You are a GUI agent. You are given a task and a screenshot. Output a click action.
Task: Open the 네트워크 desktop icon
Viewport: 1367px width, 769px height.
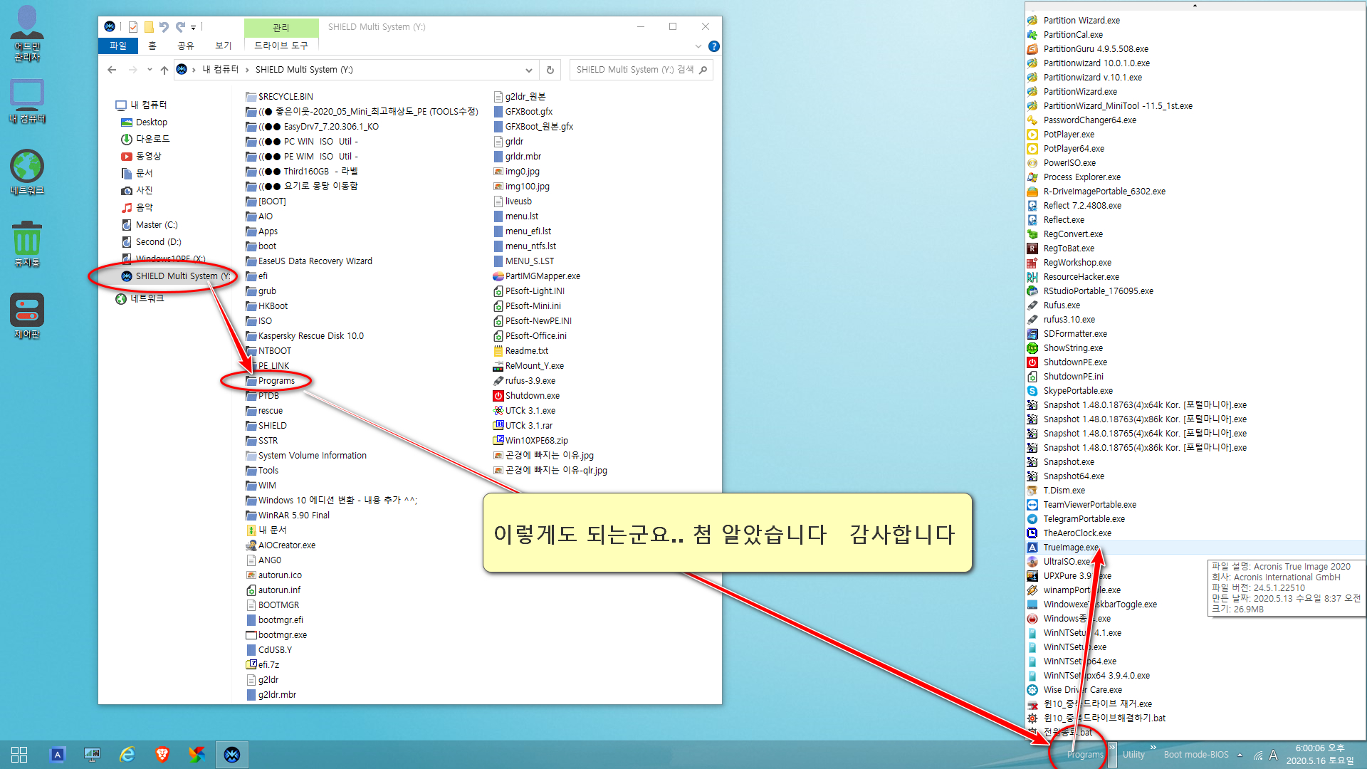click(27, 172)
